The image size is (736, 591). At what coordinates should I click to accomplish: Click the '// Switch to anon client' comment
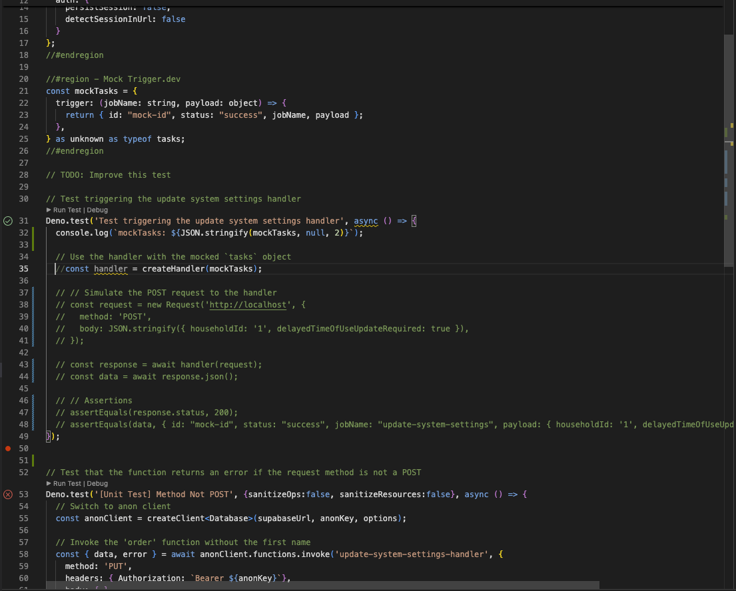(x=113, y=506)
